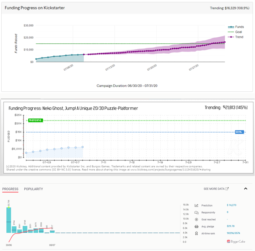Image resolution: width=255 pixels, height=251 pixels.
Task: Click the 30/06 start date label
Action: pos(9,245)
